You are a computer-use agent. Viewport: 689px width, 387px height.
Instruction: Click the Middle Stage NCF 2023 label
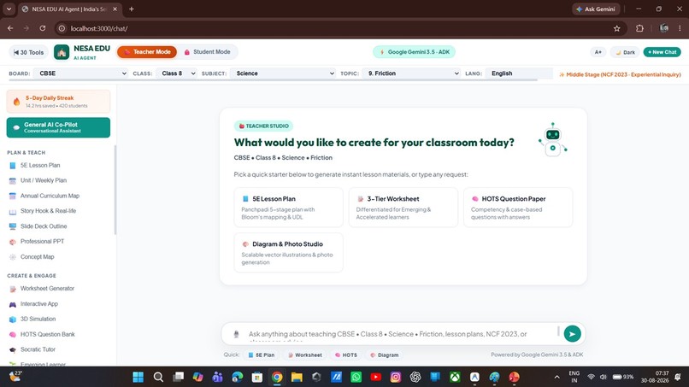[x=620, y=74]
